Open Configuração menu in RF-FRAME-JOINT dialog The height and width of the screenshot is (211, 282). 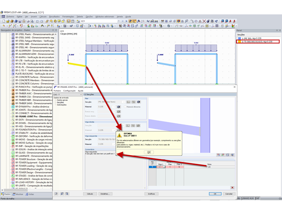69,91
